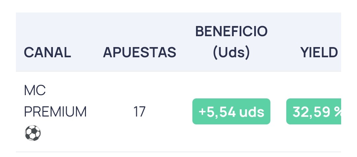Click blank row space between 17 and benefit badge

[169, 112]
